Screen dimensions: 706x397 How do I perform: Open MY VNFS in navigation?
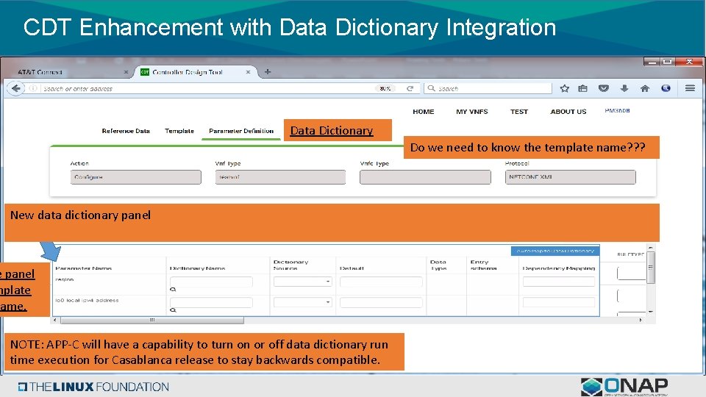pos(472,112)
